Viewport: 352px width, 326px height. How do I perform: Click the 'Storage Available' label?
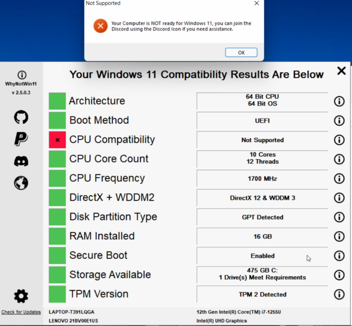[110, 275]
